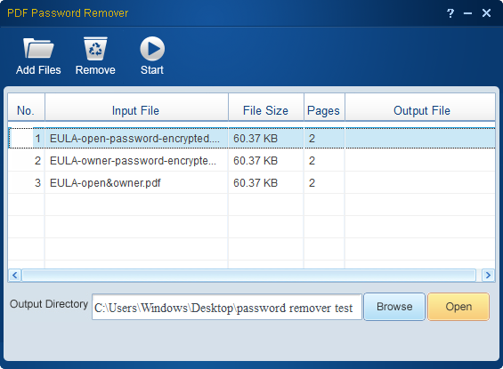Click the right arrow of horizontal scrollbar
The width and height of the screenshot is (503, 369).
click(x=488, y=275)
